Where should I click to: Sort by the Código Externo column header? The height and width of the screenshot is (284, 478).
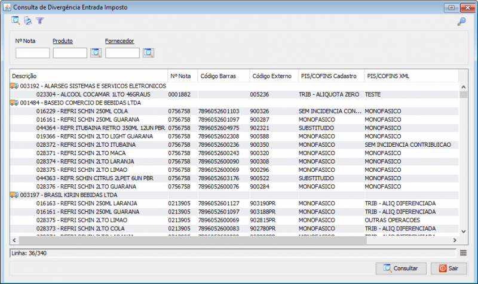(274, 76)
